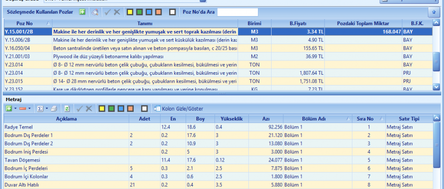Image resolution: width=444 pixels, height=189 pixels.
Task: Click the green add icon in the Metraj toolbar
Action: click(x=8, y=109)
